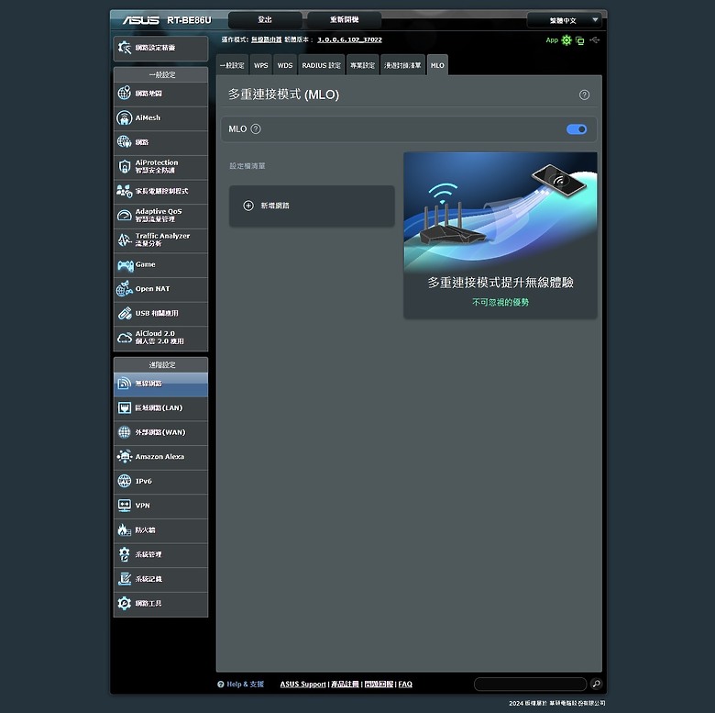Click Help & 支援 at the bottom
Screen dimensions: 715x713
coord(241,684)
